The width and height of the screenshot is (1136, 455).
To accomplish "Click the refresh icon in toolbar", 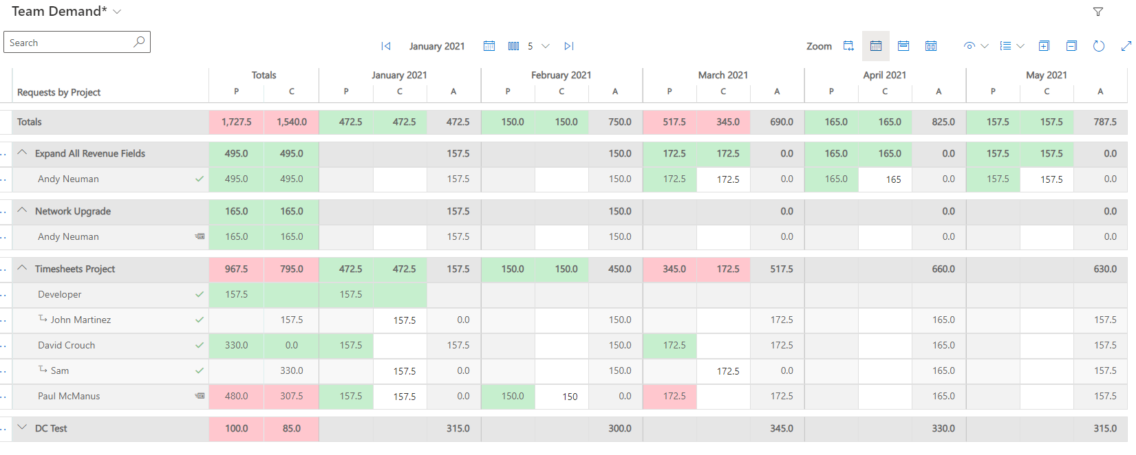I will click(x=1099, y=46).
